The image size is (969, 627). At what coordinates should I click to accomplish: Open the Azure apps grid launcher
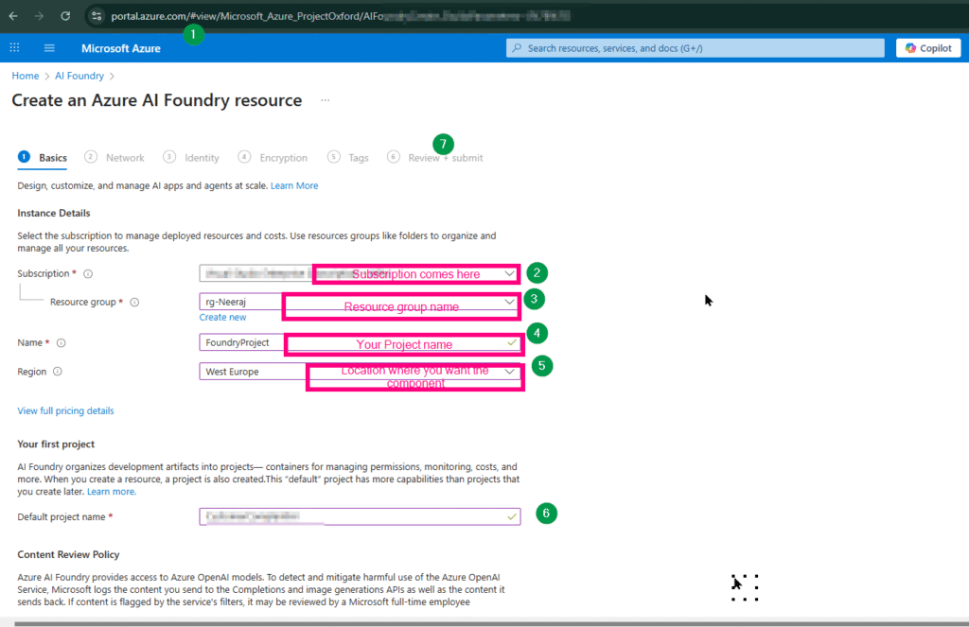click(x=15, y=47)
